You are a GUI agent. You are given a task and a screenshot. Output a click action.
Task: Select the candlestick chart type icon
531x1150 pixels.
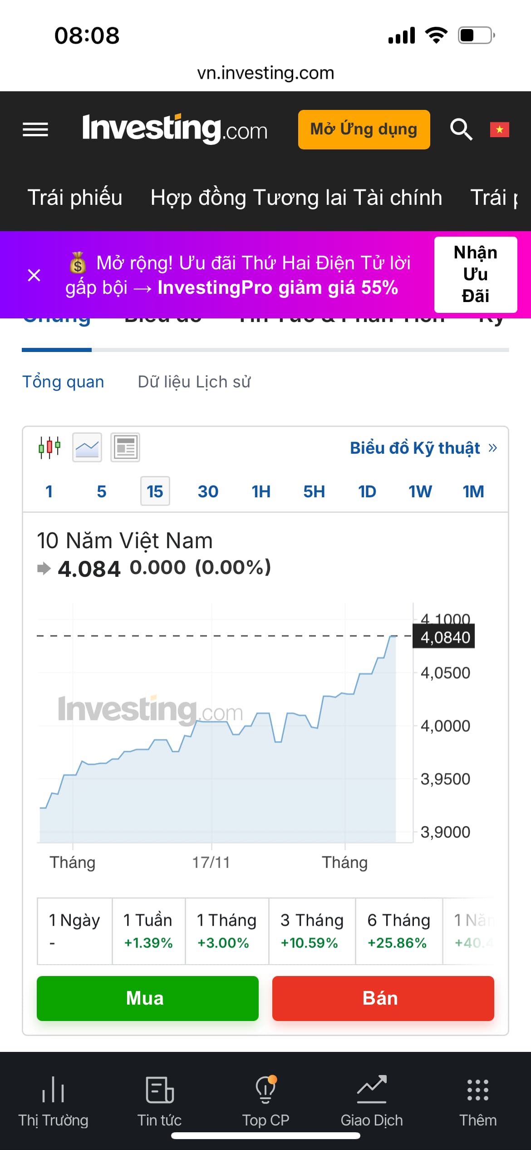coord(49,447)
